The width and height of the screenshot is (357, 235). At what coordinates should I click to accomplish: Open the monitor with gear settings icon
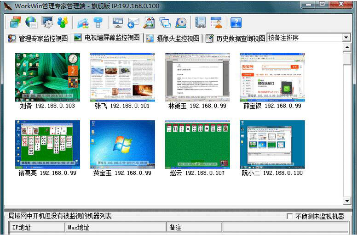point(47,22)
